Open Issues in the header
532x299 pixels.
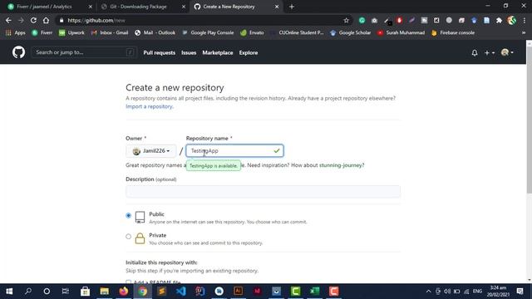[x=189, y=52]
